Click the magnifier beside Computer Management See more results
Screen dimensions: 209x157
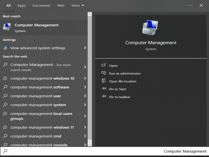pyautogui.click(x=5, y=65)
